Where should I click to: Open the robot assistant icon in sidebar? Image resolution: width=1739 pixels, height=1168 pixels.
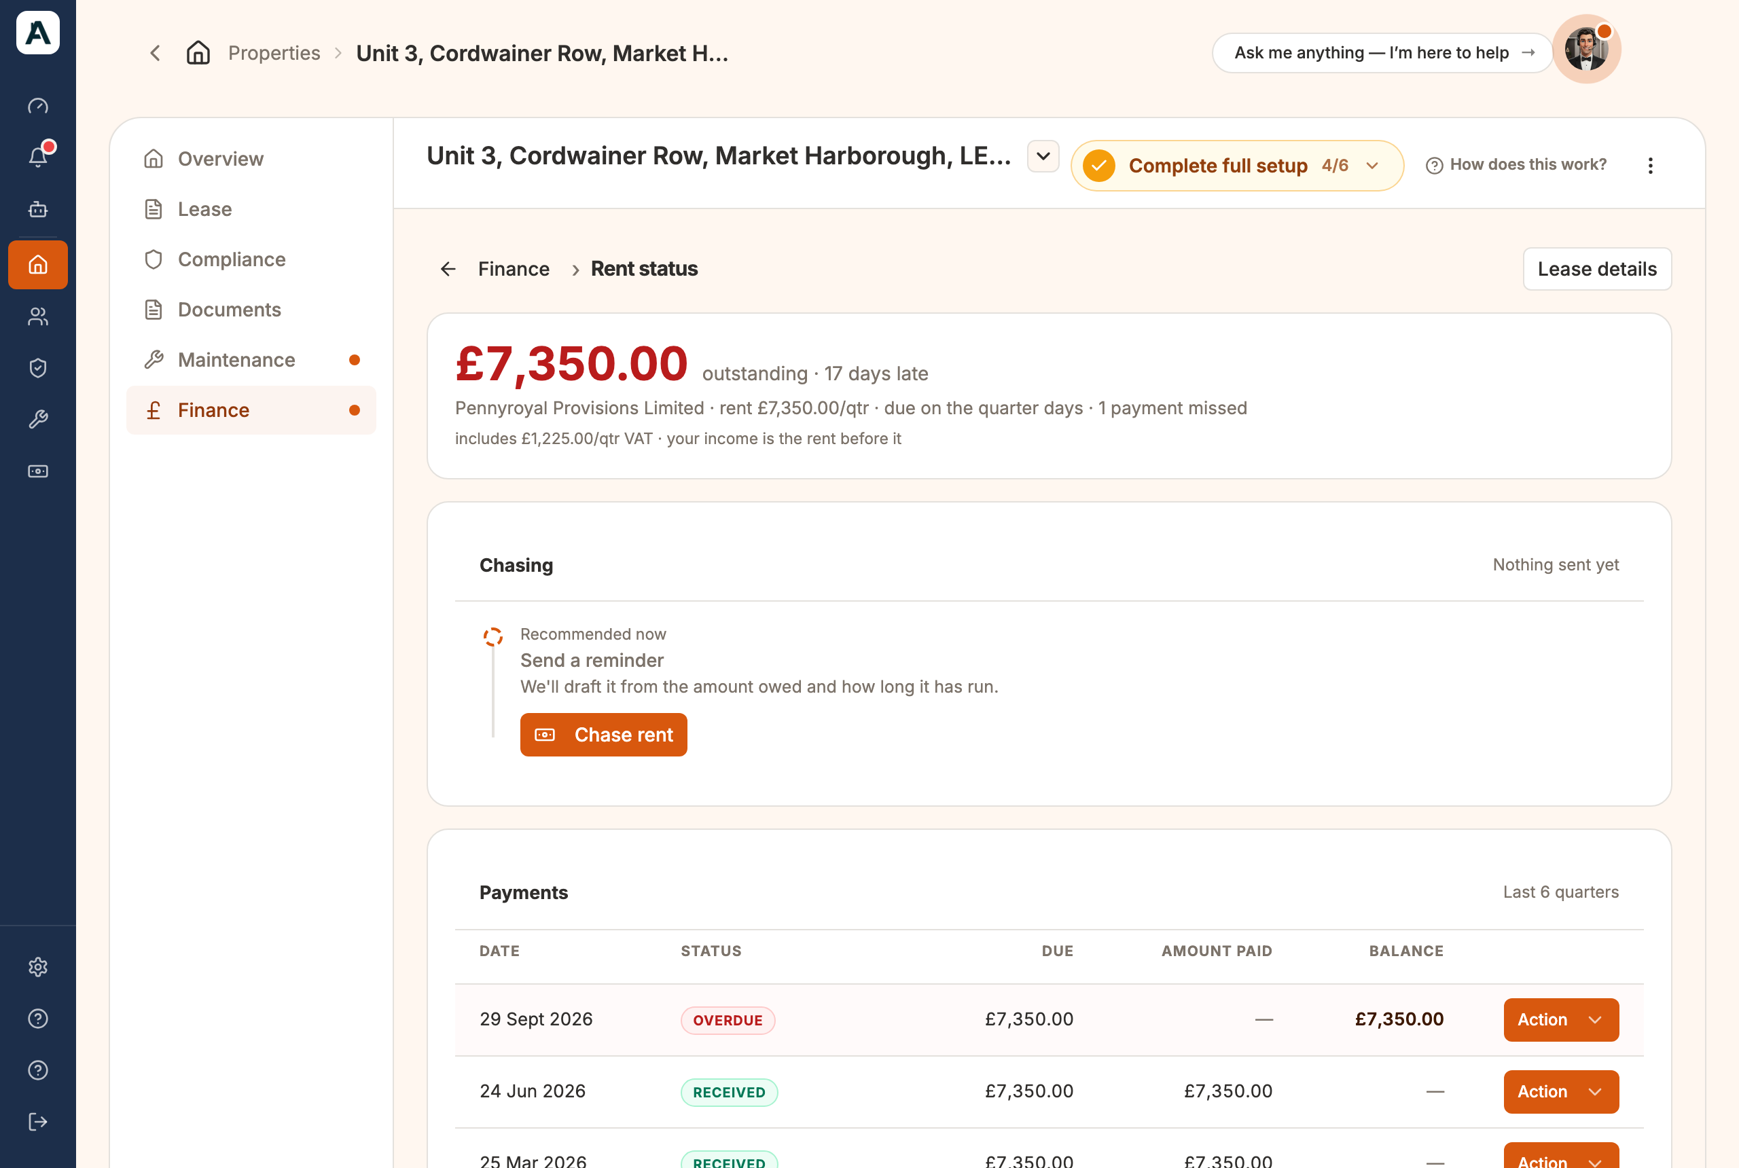pos(38,209)
